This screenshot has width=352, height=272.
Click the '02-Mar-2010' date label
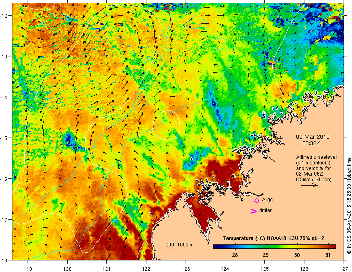click(313, 137)
